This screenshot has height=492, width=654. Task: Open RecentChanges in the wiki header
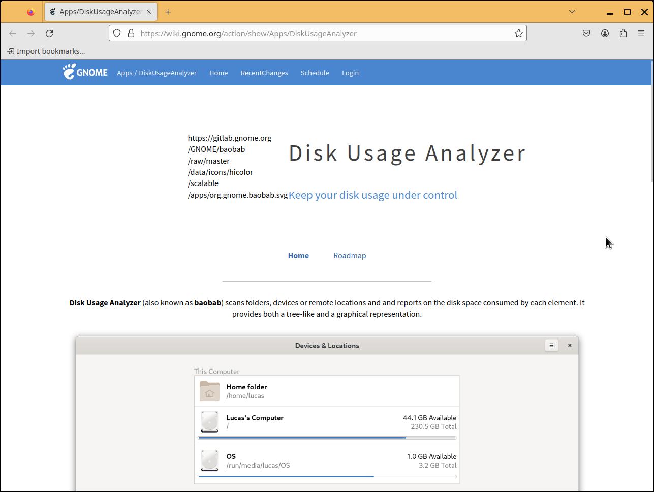(x=264, y=73)
